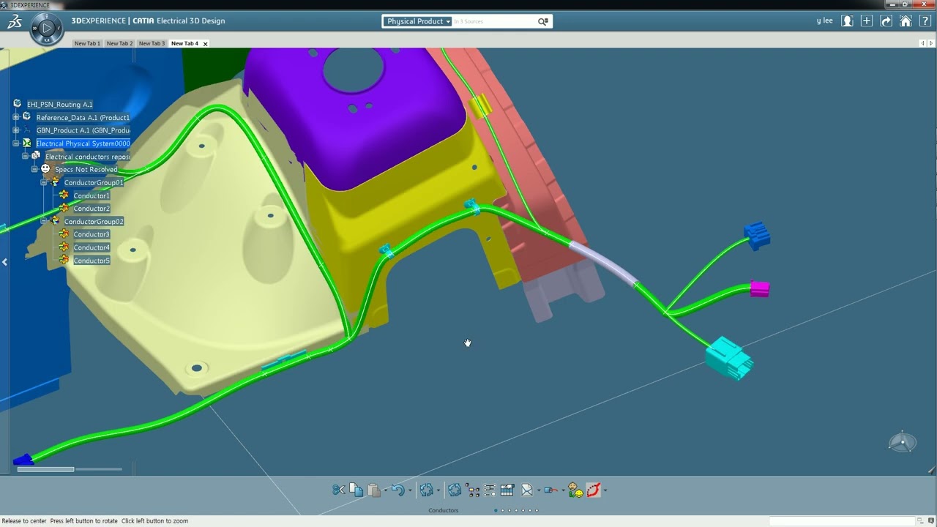Screen dimensions: 937x527
Task: Open the network diagram tool icon
Action: tap(472, 490)
